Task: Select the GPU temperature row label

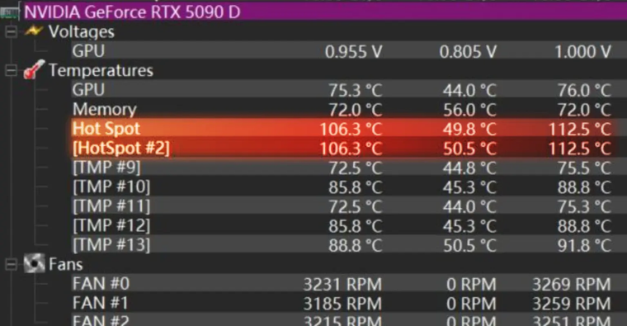Action: click(x=88, y=90)
